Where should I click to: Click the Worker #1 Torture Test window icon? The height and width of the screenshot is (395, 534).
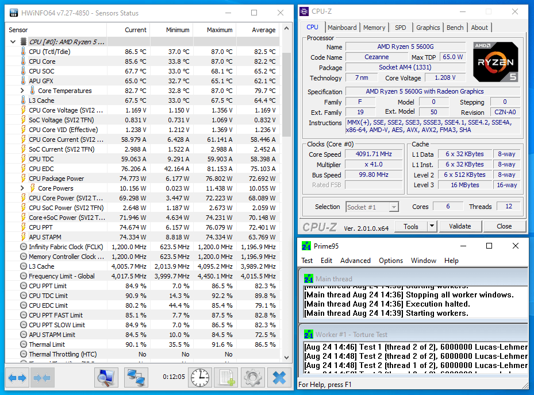(x=309, y=335)
